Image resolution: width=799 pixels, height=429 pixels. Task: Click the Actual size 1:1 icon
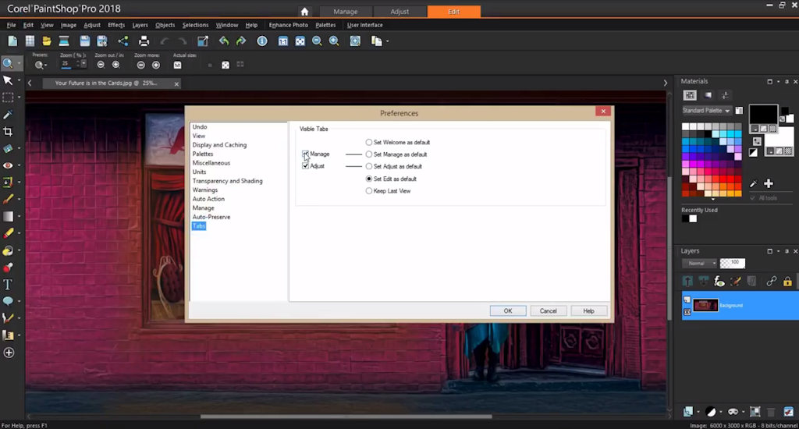point(177,66)
